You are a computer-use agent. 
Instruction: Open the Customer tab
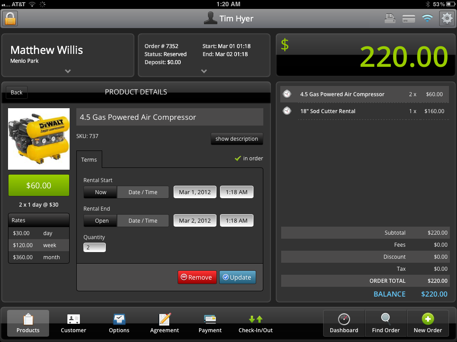pos(74,323)
